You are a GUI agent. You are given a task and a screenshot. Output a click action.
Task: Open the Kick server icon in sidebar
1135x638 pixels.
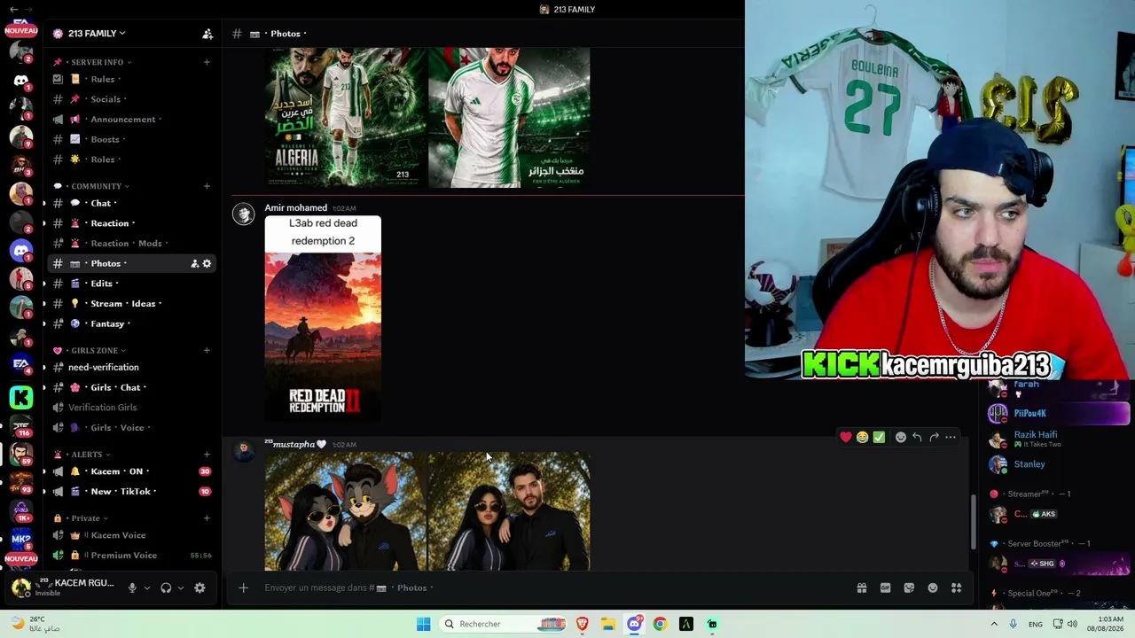21,398
